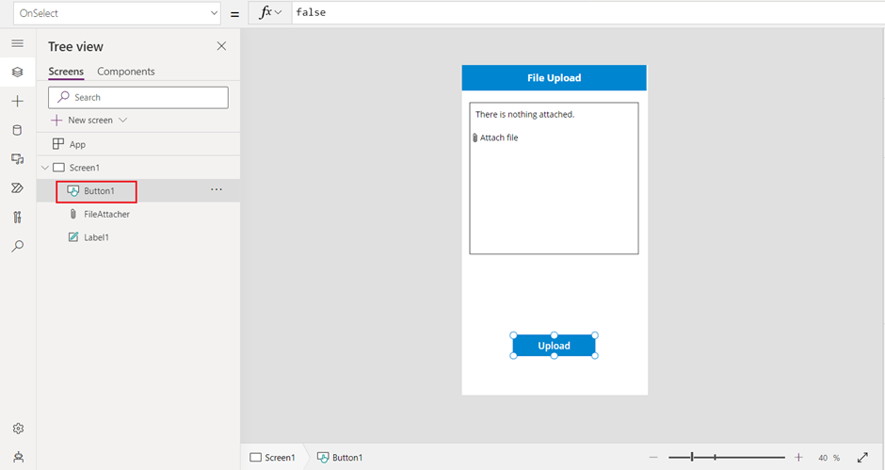Click the Attach file link

tap(498, 138)
